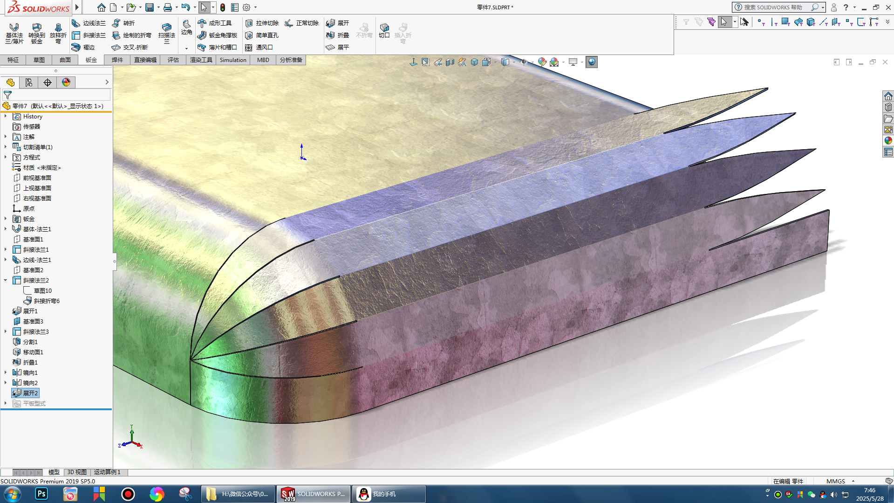894x503 pixels.
Task: Click the 通风口 vent tool
Action: (259, 47)
